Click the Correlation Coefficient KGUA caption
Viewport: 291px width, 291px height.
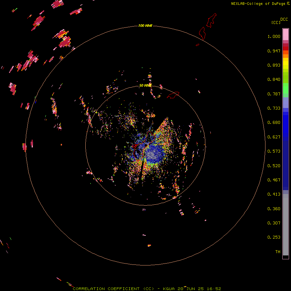click(147, 289)
